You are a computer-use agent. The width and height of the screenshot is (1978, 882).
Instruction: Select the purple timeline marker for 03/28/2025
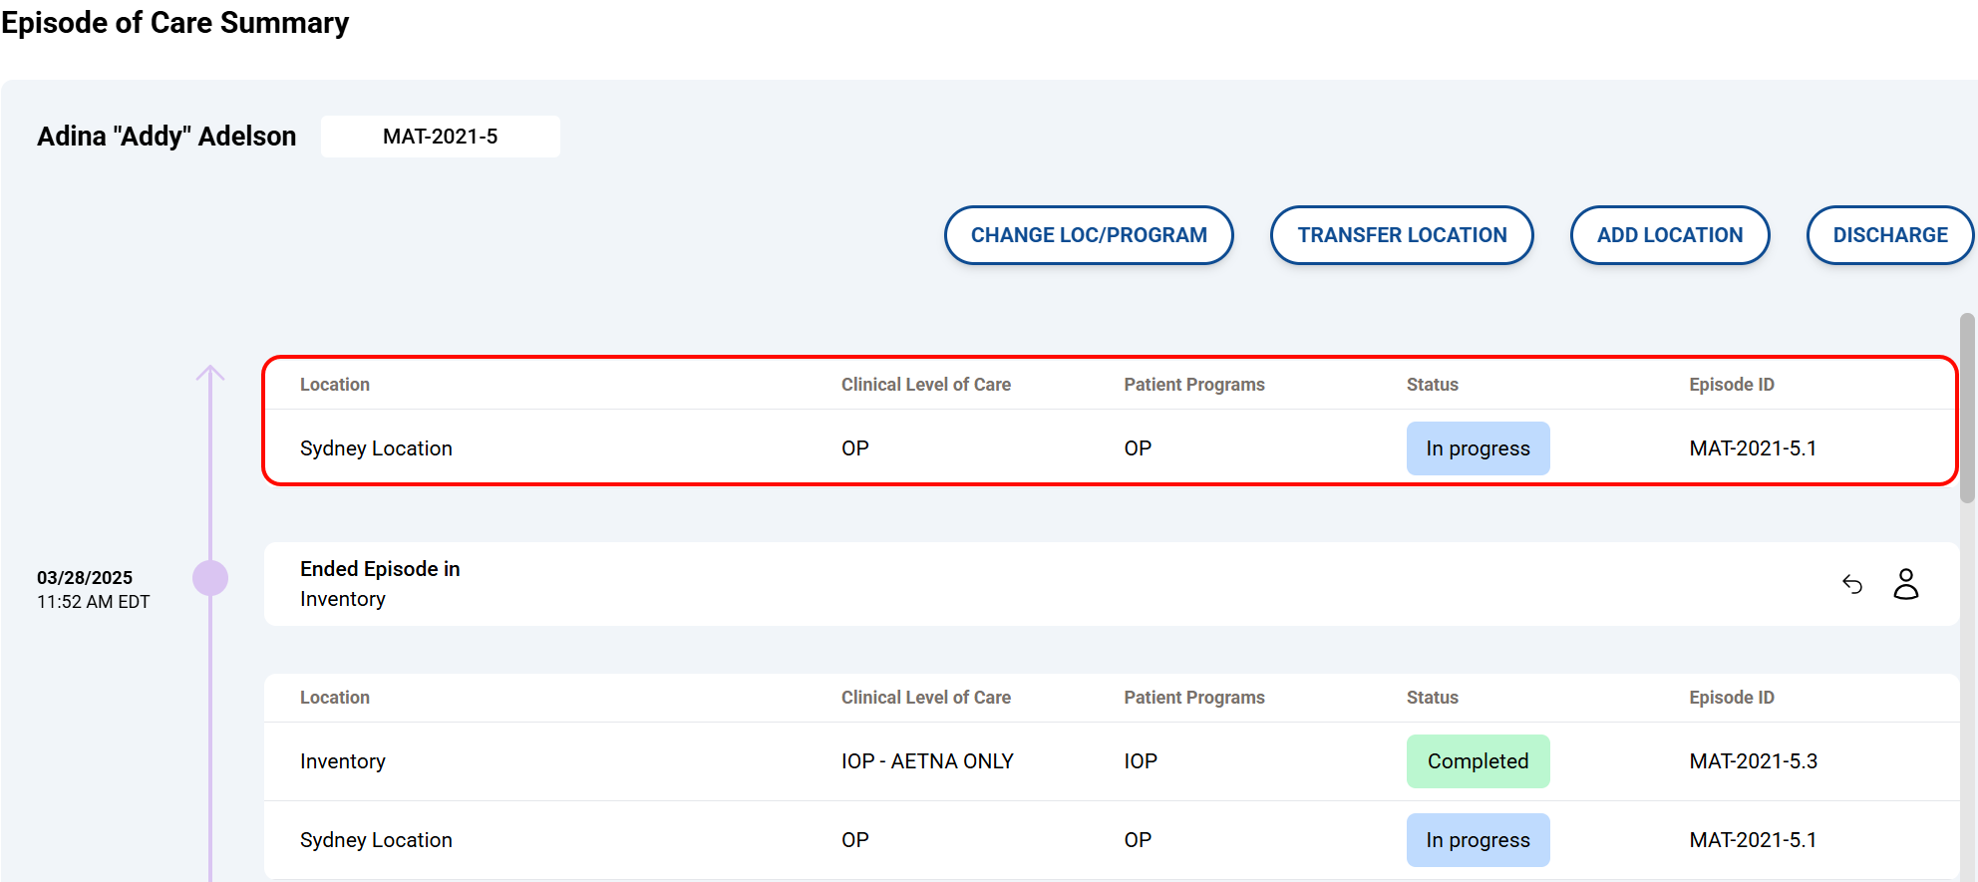[210, 578]
